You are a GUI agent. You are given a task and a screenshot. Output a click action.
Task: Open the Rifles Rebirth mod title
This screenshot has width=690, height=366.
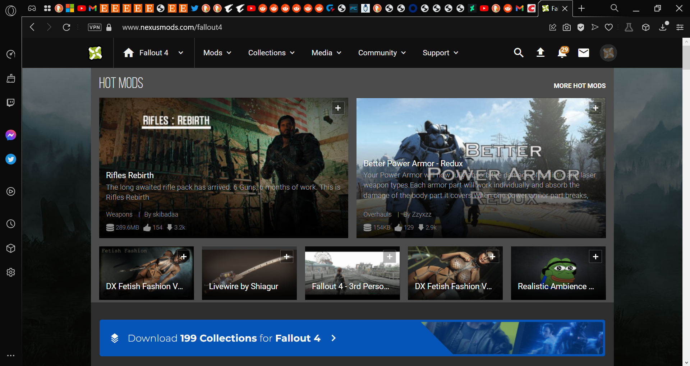coord(130,175)
